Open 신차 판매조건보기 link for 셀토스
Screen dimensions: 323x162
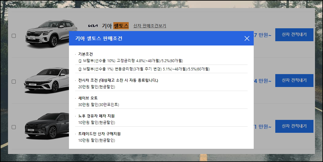tap(150, 26)
